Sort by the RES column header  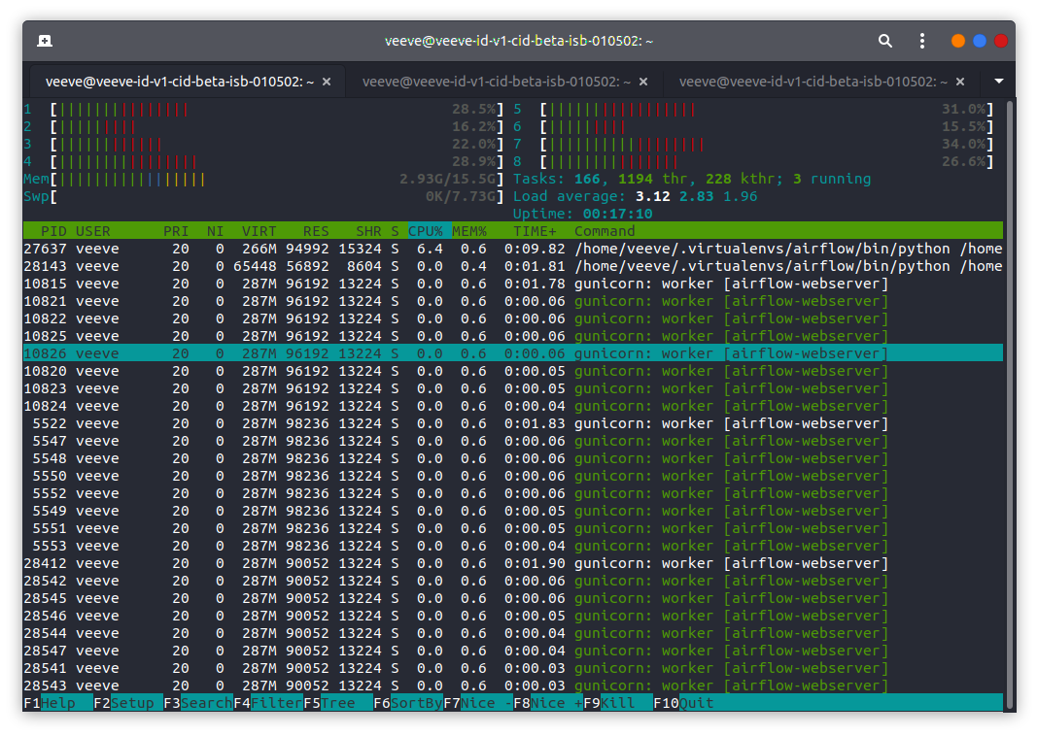(316, 231)
